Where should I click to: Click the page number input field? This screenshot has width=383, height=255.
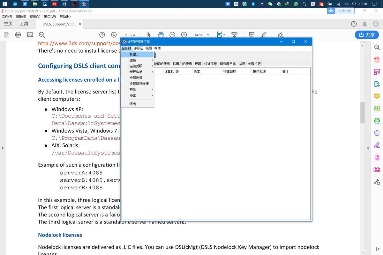coord(126,35)
